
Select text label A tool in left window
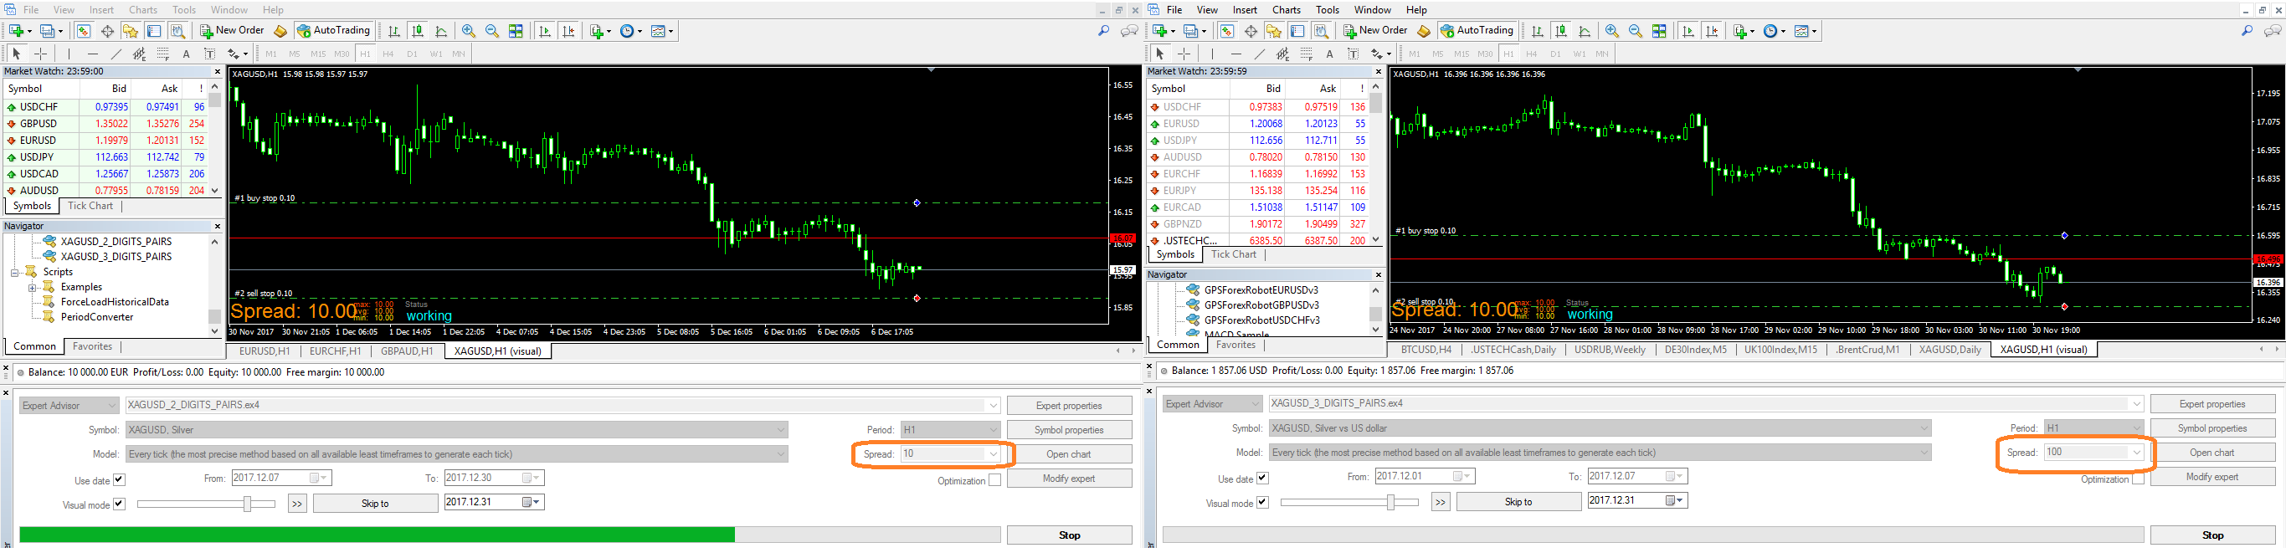coord(187,54)
